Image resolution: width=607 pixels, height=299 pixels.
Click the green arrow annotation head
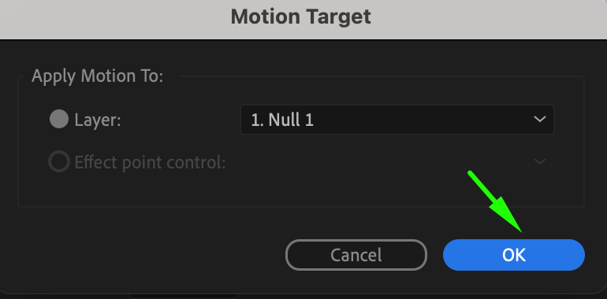(509, 216)
